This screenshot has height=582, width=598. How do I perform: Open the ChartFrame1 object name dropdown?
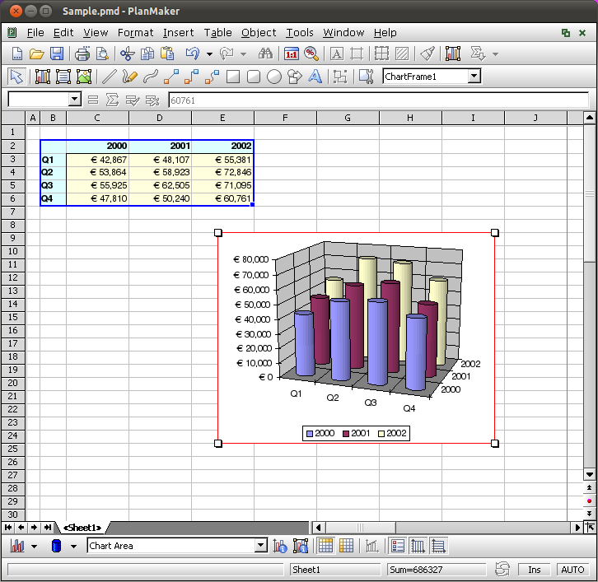(474, 77)
